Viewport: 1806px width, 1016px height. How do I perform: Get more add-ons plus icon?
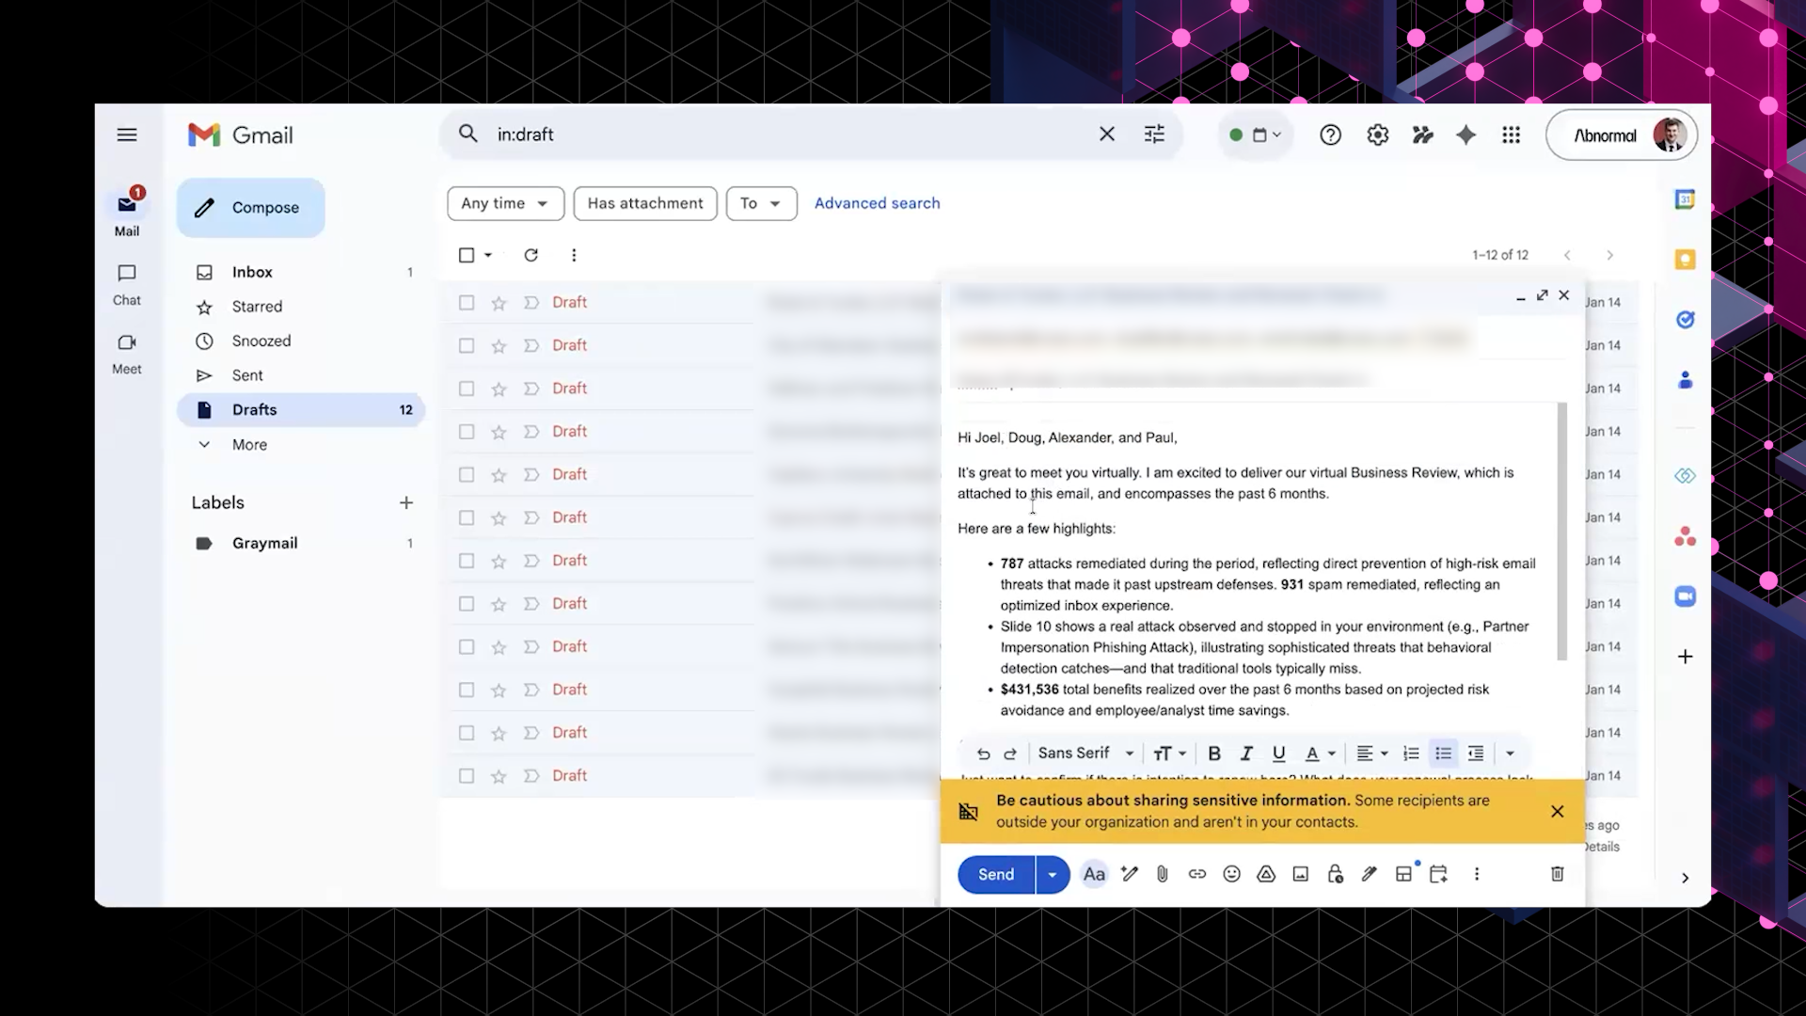click(1685, 657)
